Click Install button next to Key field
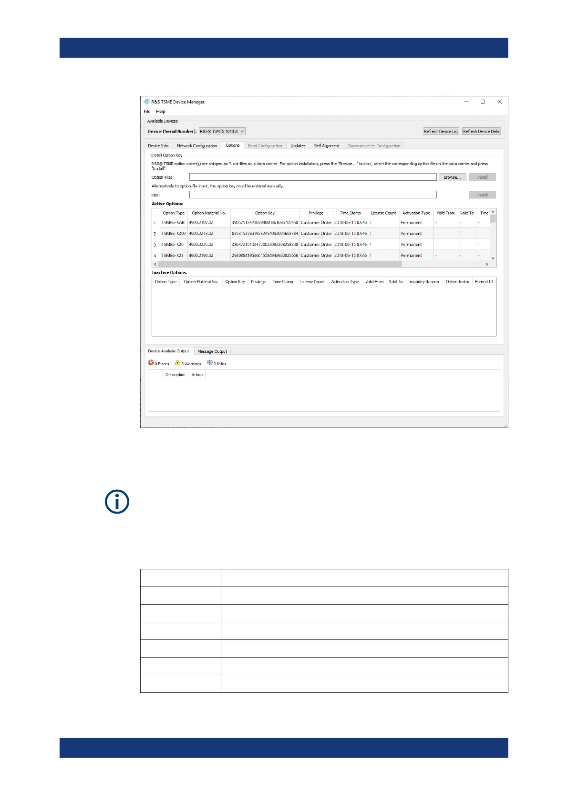This screenshot has width=568, height=803. click(x=483, y=195)
